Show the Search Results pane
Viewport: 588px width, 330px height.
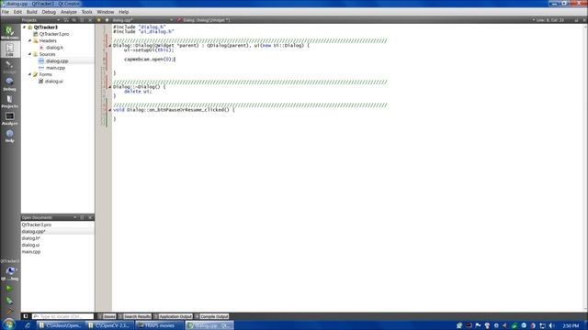[135, 316]
